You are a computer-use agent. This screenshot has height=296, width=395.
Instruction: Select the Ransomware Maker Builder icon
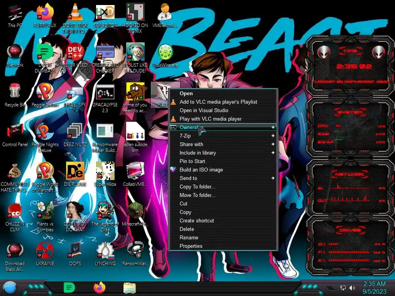point(105,138)
